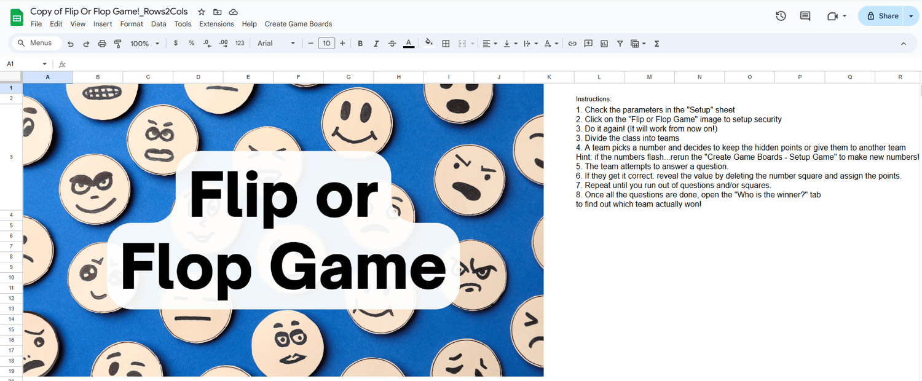This screenshot has height=381, width=922.
Task: Open the Extensions menu
Action: click(216, 24)
